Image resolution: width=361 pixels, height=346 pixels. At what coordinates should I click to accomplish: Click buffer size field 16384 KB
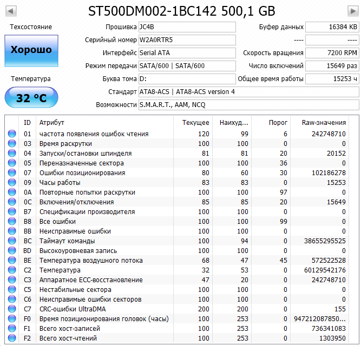click(x=332, y=27)
